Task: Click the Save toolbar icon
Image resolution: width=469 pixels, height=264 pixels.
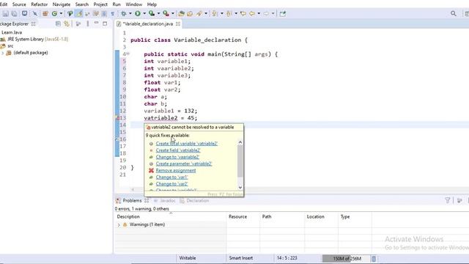Action: 5,13
